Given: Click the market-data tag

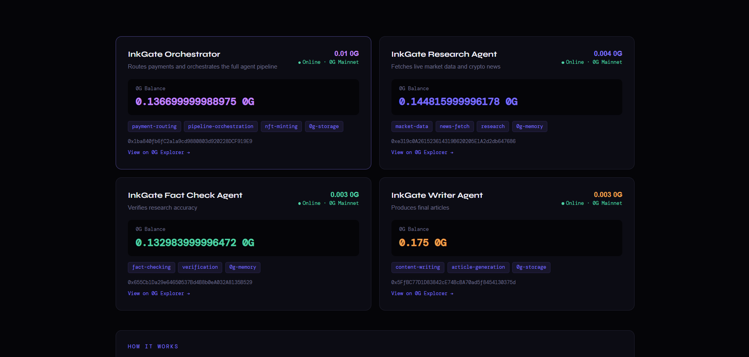Looking at the screenshot, I should pos(412,126).
